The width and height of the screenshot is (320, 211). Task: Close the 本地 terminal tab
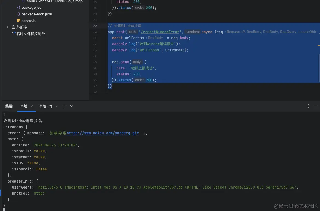click(32, 106)
